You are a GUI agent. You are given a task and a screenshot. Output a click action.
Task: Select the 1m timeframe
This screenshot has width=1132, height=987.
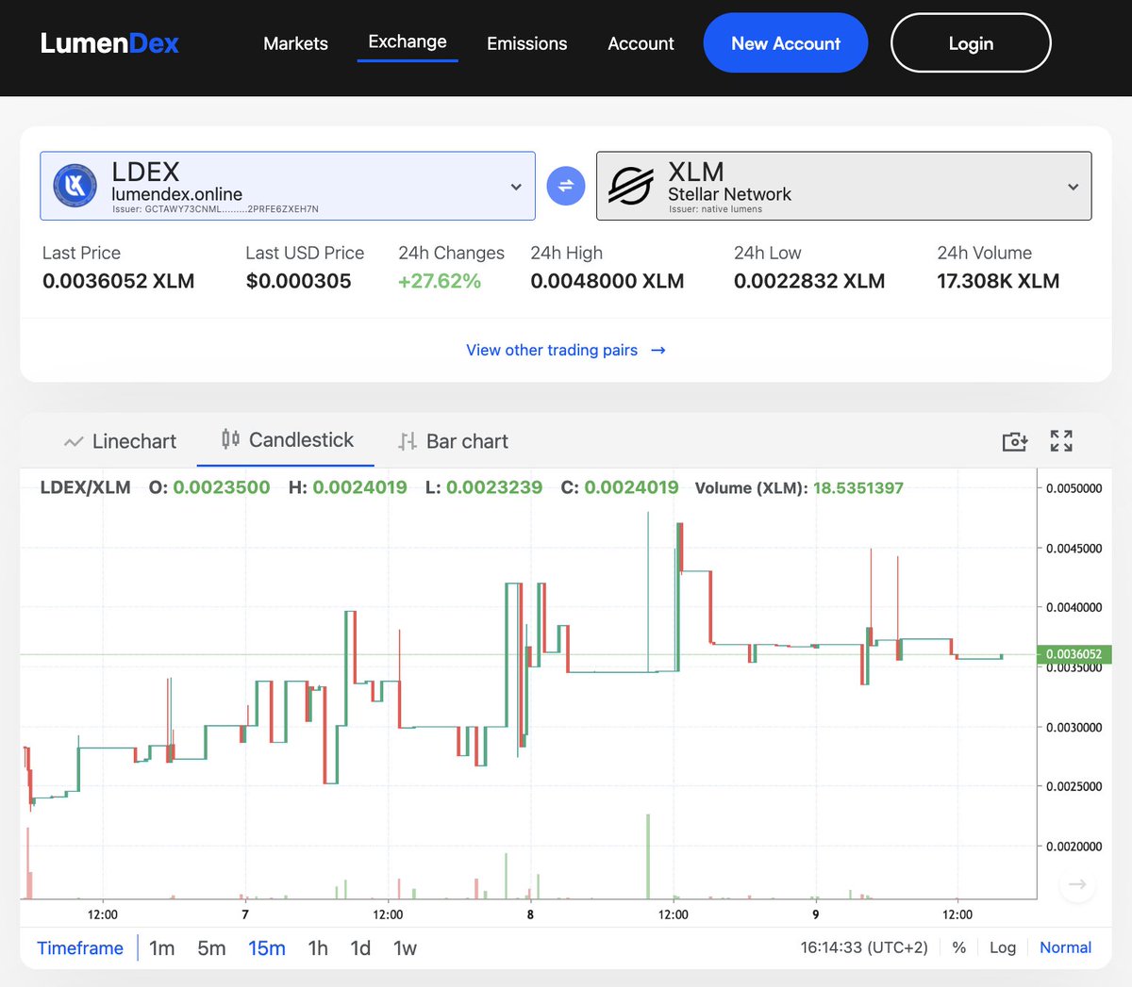(162, 948)
